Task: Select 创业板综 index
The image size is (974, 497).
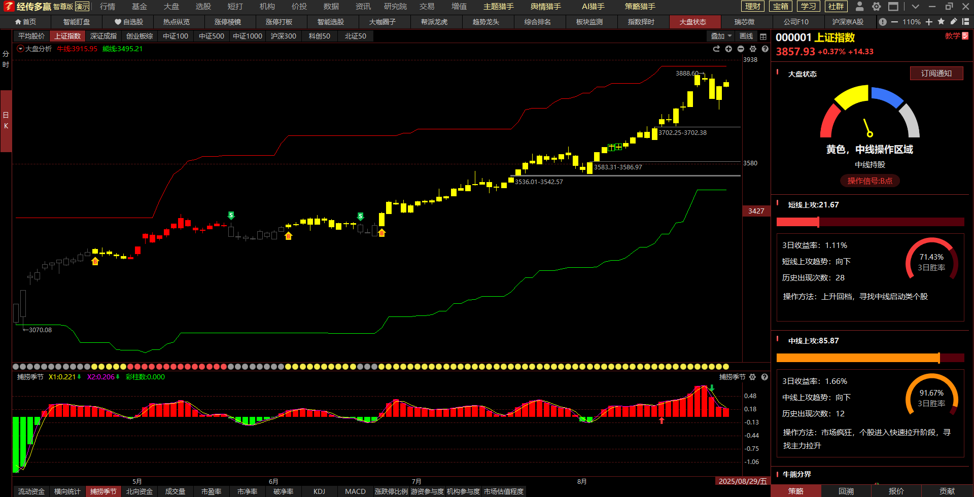Action: 140,36
